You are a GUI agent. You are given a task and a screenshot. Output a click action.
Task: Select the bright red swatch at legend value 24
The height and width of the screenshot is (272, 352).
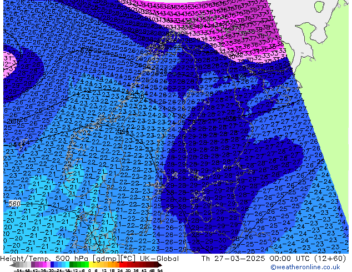pyautogui.click(x=121, y=265)
